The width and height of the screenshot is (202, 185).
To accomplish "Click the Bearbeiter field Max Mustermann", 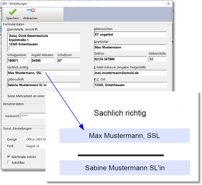I will click(130, 47).
